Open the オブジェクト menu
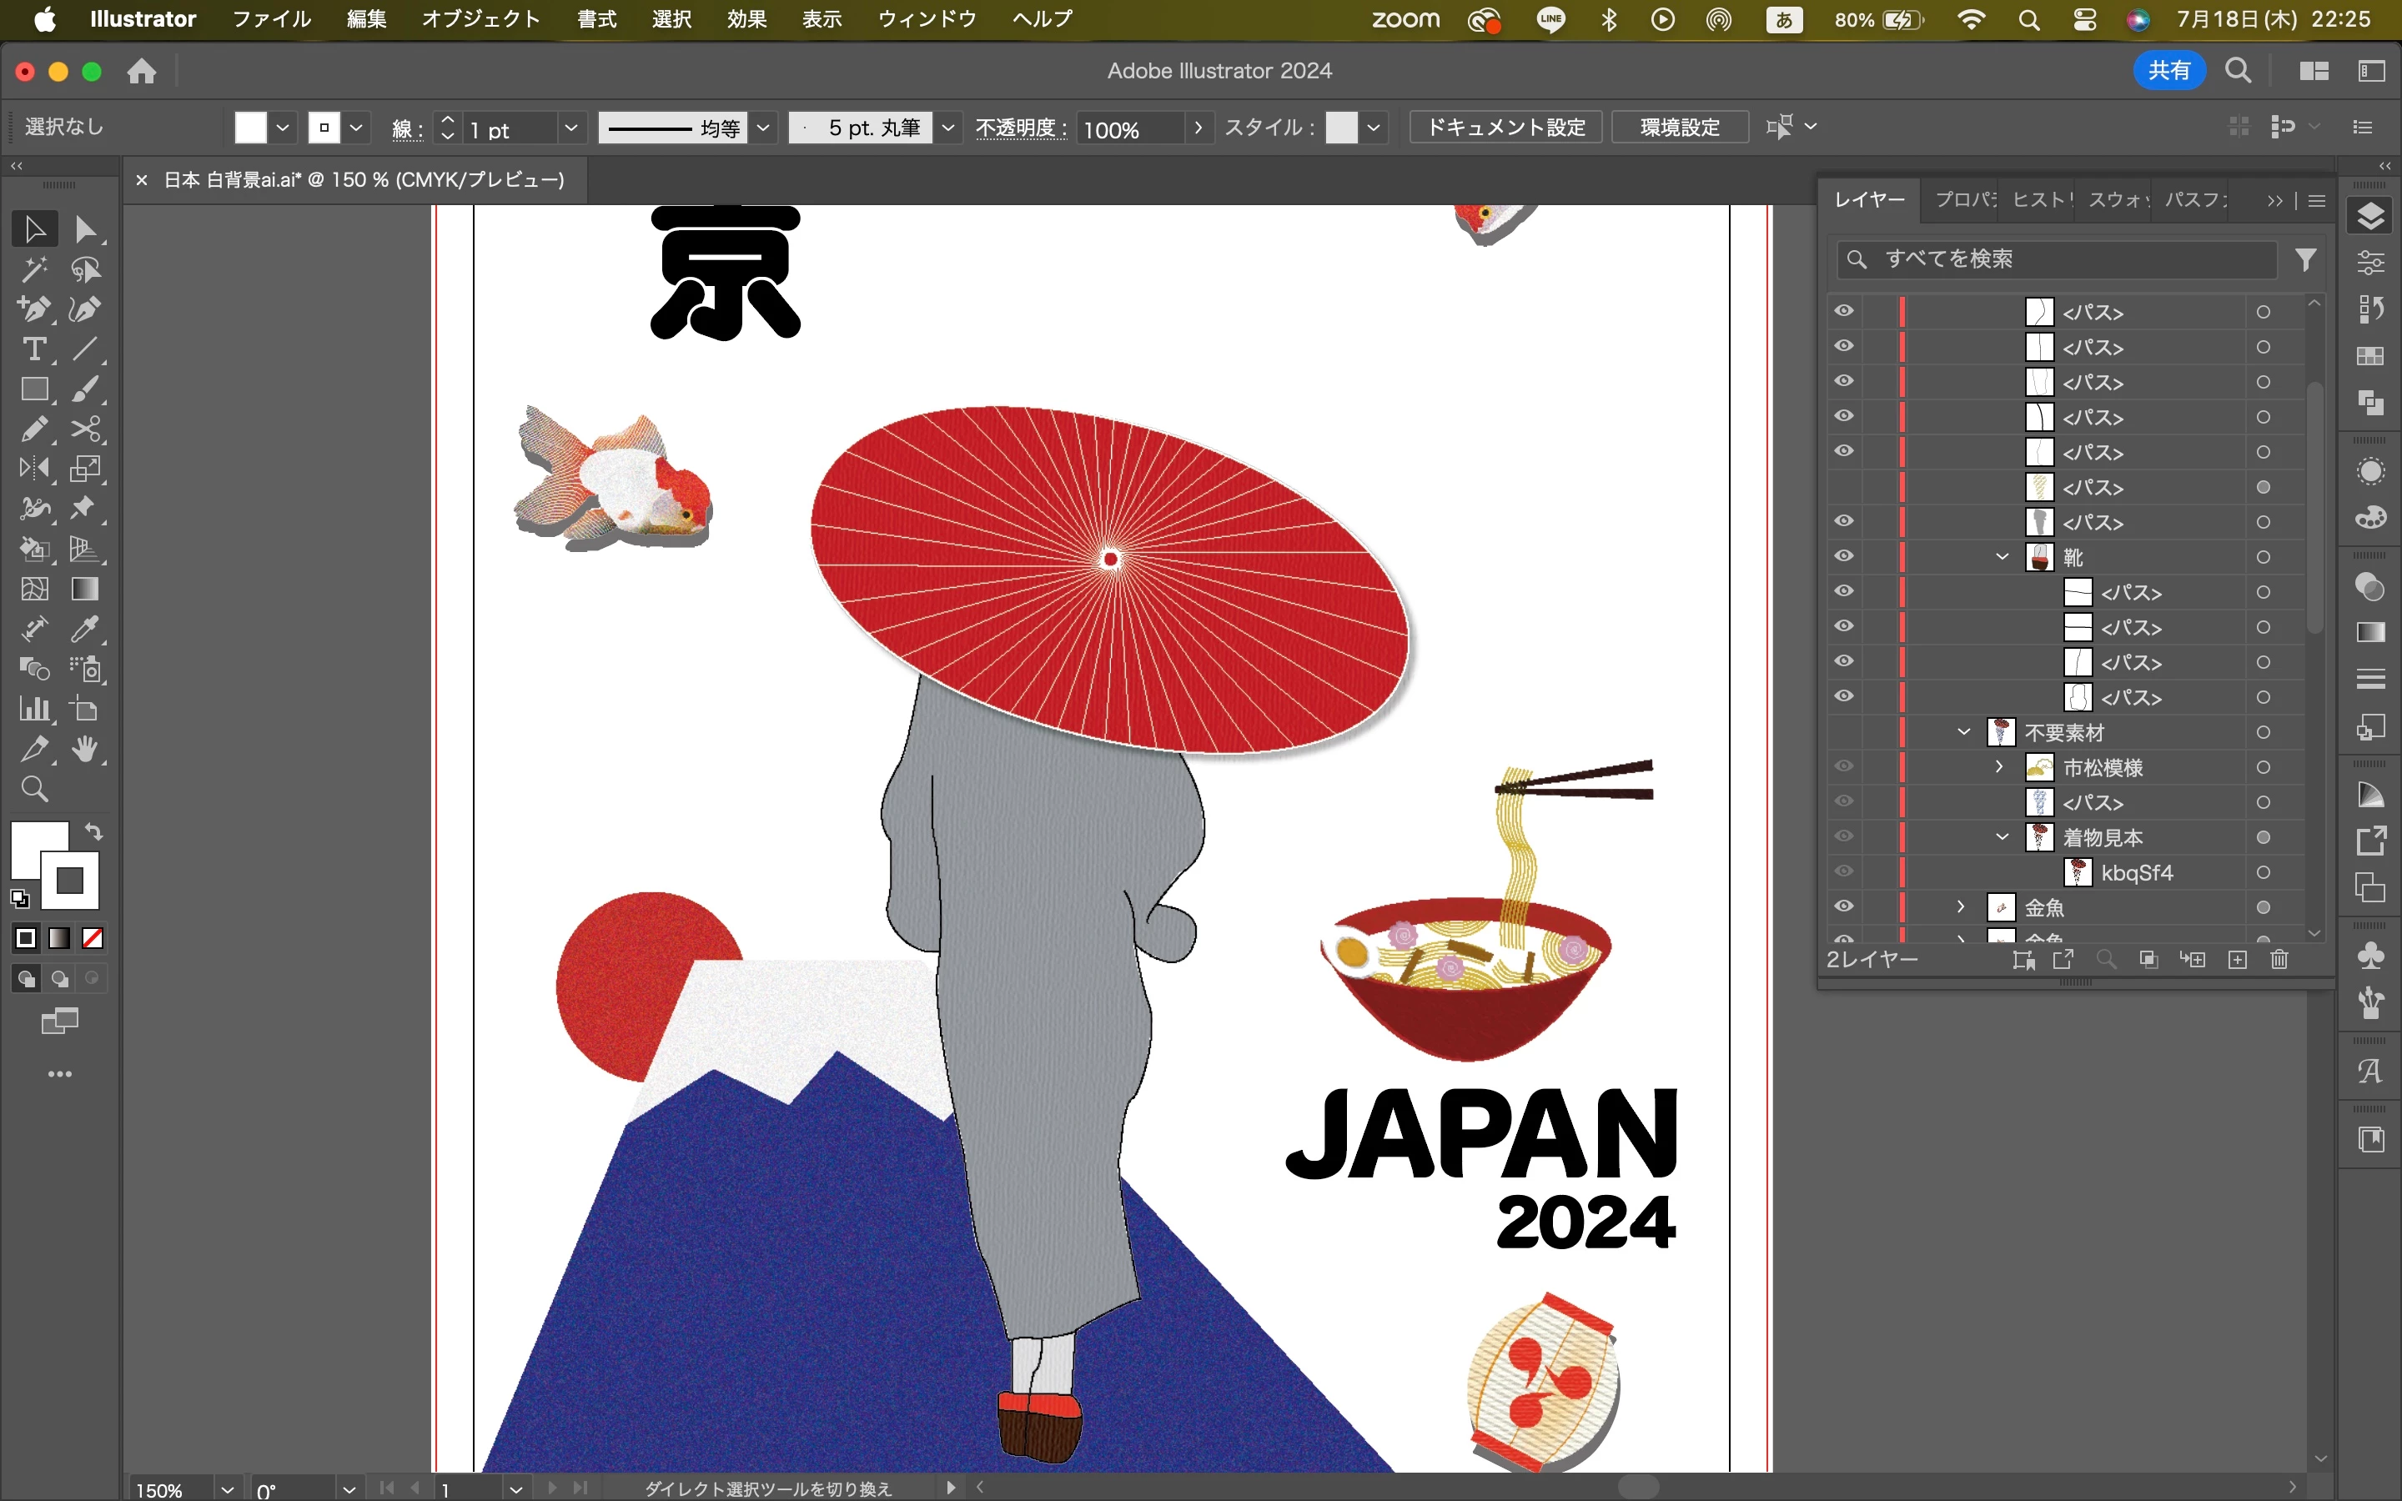 pos(480,19)
